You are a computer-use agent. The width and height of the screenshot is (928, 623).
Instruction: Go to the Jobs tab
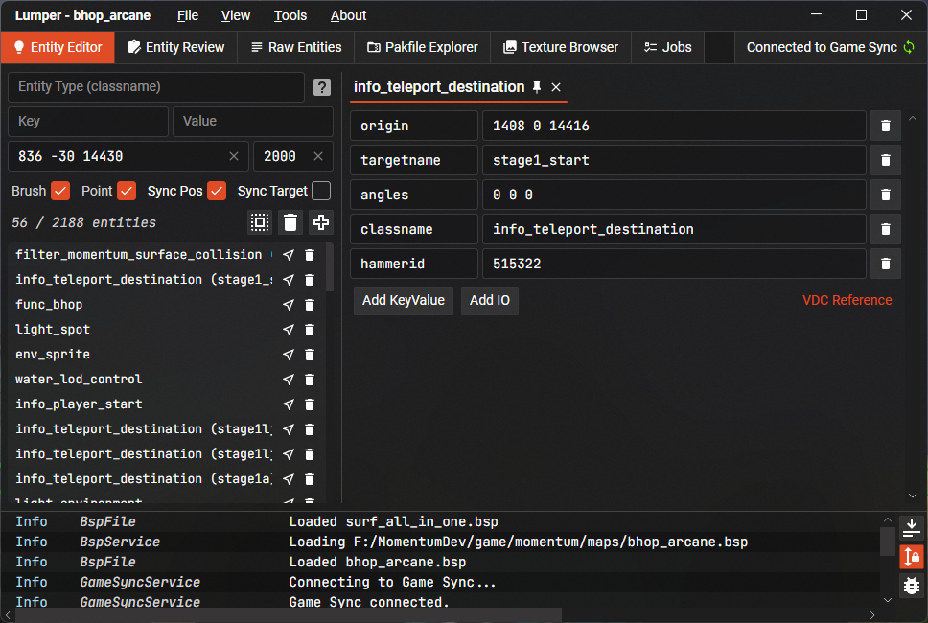tap(667, 47)
